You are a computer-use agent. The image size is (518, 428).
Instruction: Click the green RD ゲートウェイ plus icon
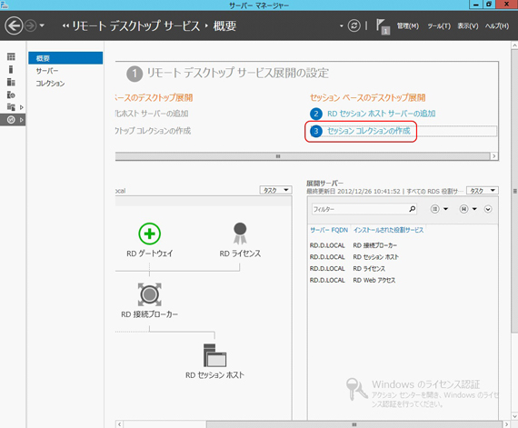pos(150,234)
